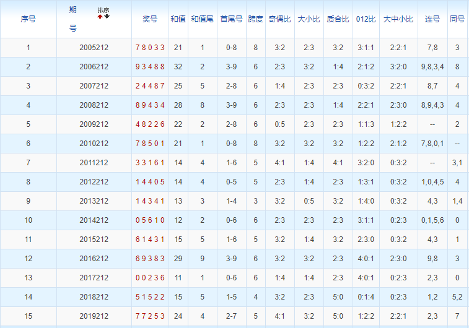The image size is (469, 328).
Task: Click consecutive numbers cell 0,1,5,6
Action: click(x=432, y=220)
